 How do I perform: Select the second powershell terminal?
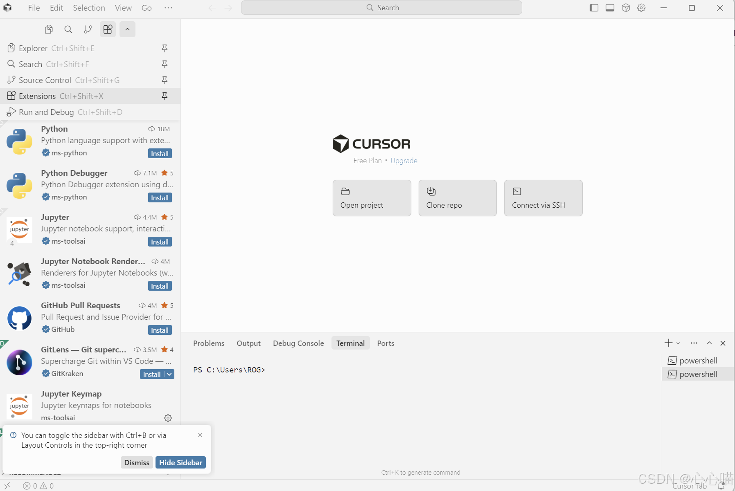point(698,374)
